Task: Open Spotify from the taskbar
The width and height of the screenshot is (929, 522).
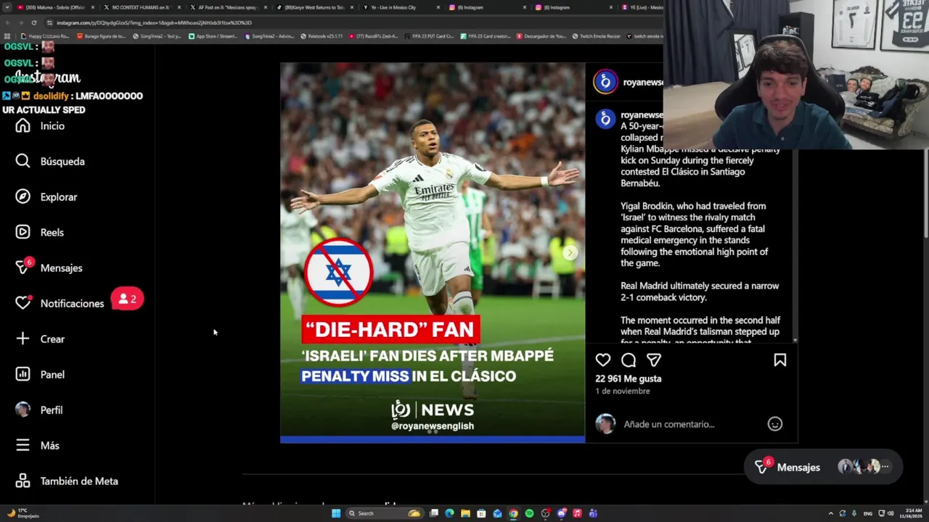Action: [529, 513]
